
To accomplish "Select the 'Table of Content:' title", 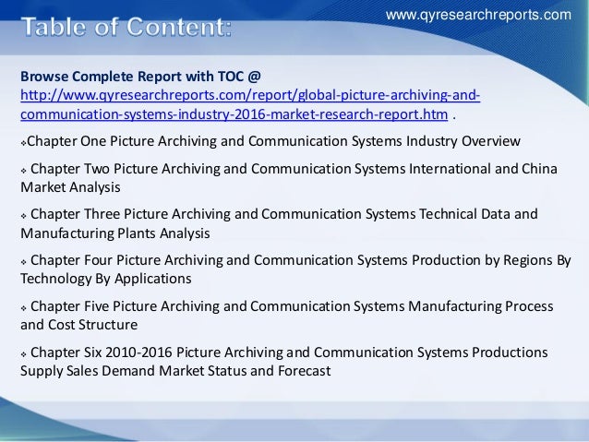I will pos(126,27).
